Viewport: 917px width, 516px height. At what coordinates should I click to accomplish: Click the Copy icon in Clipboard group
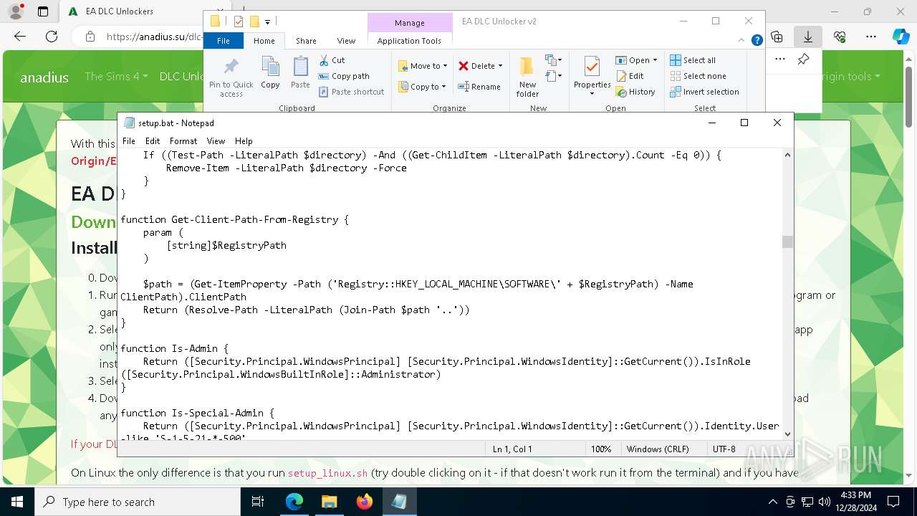(270, 72)
